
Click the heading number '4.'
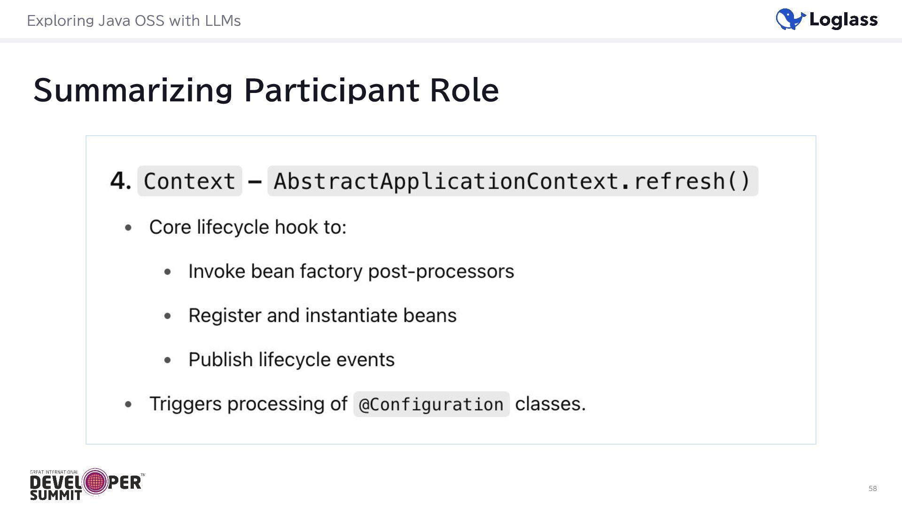[120, 181]
